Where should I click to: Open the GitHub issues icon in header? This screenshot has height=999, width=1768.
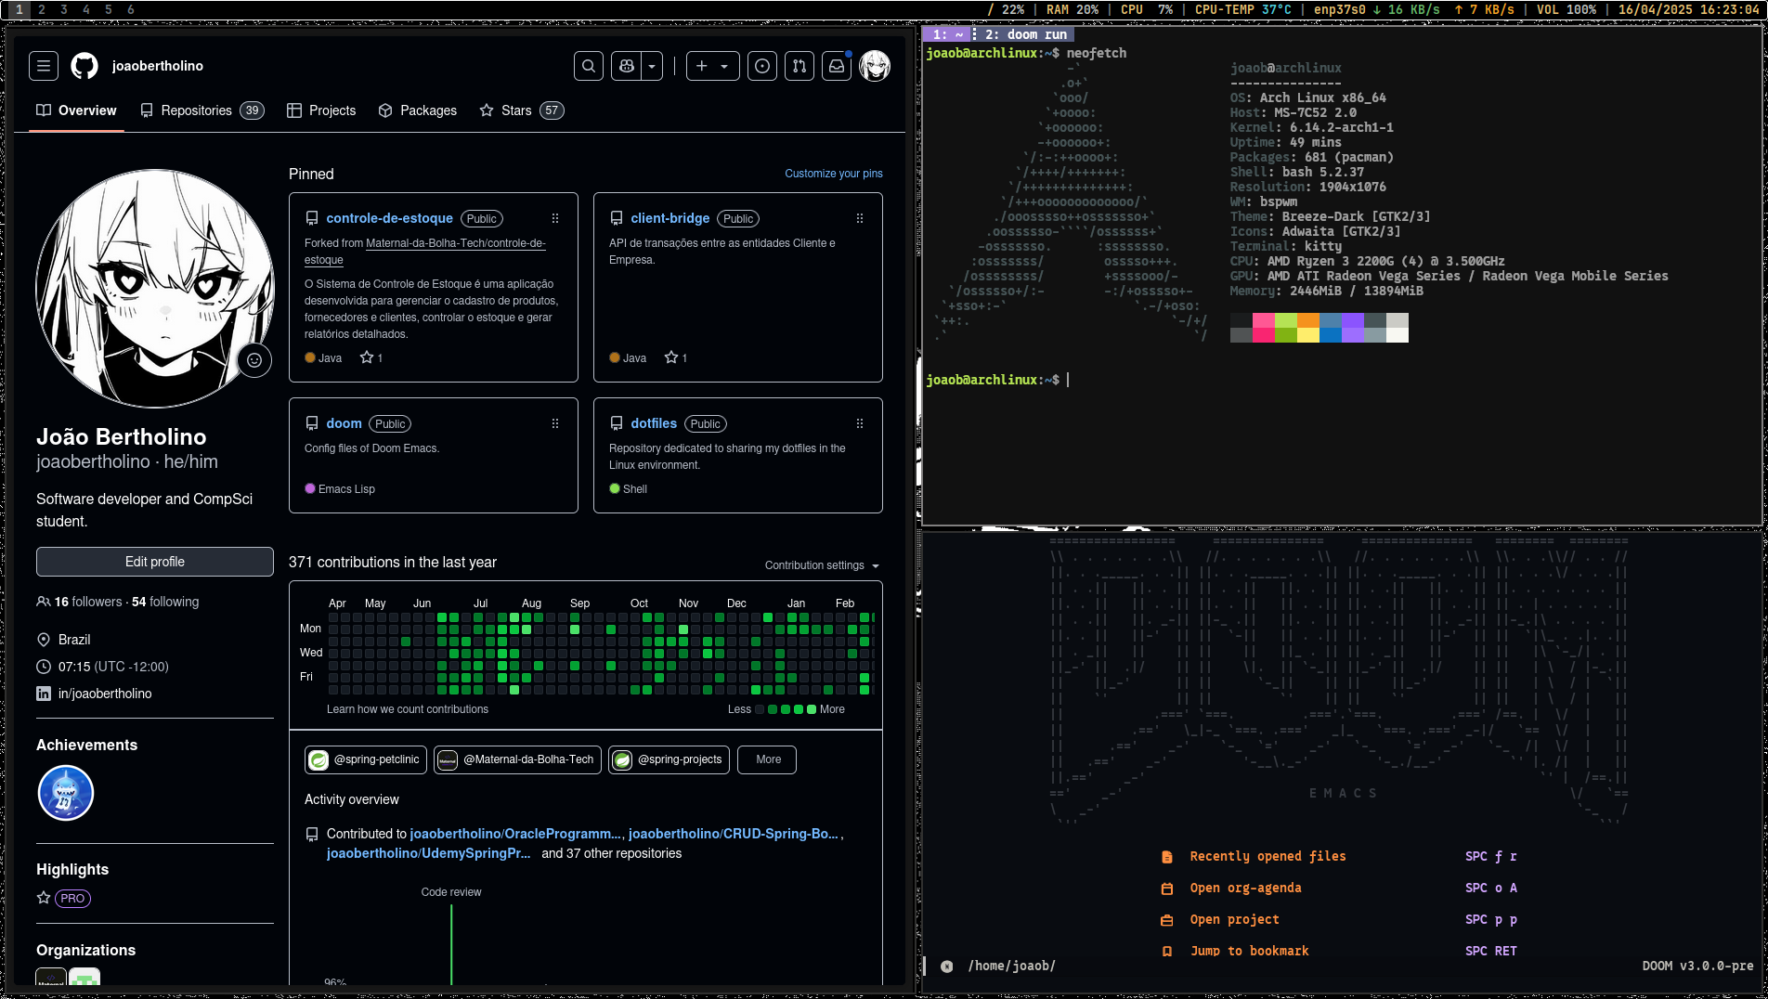(x=762, y=66)
